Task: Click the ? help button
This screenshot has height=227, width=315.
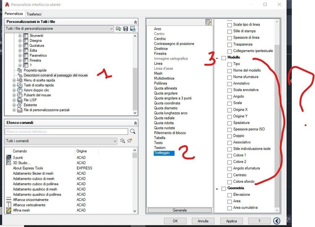Action: pyautogui.click(x=259, y=221)
